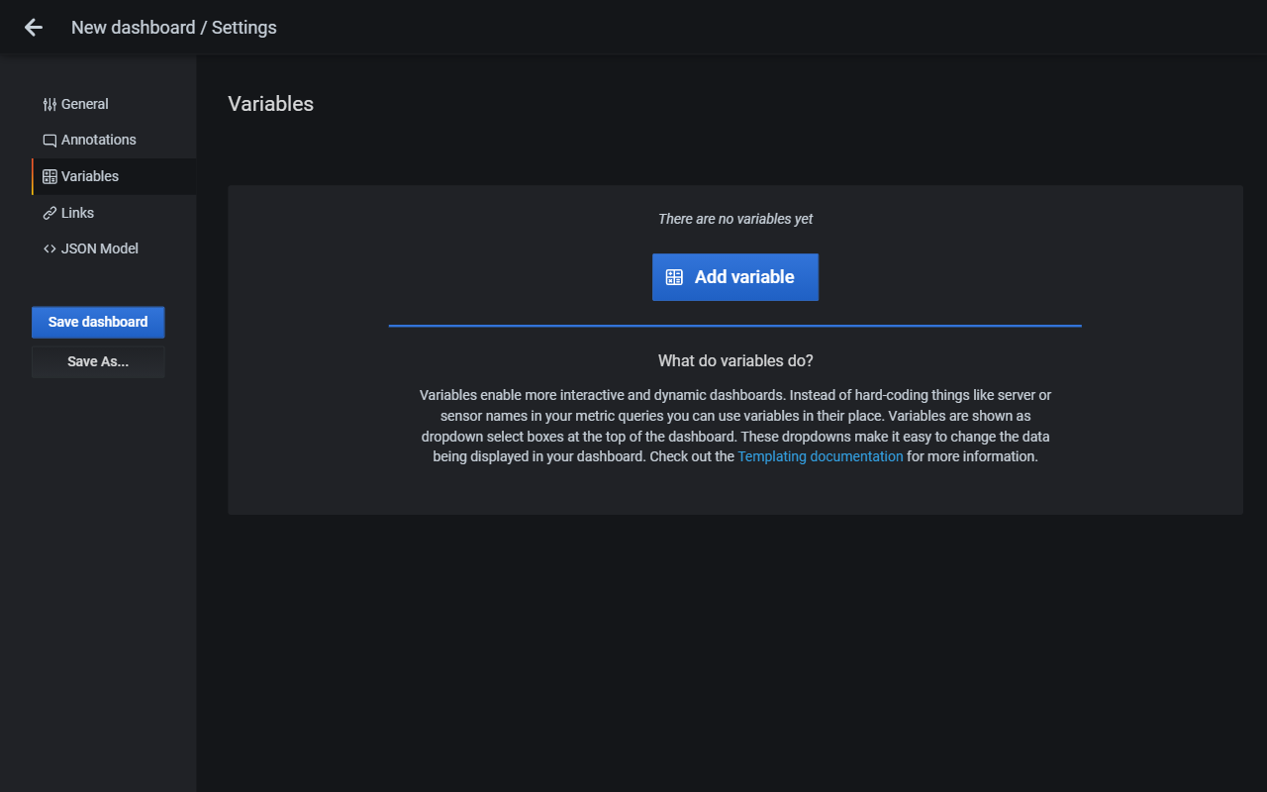Click the grid icon inside Add variable button
Image resolution: width=1267 pixels, height=792 pixels.
pos(675,277)
